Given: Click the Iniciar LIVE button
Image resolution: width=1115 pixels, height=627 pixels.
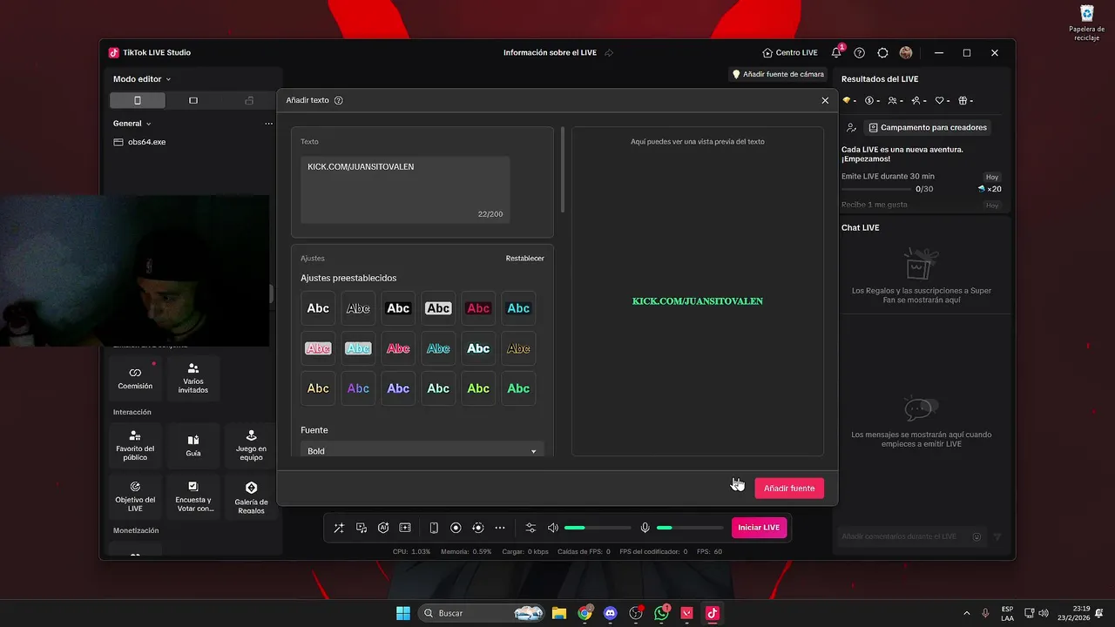Looking at the screenshot, I should click(759, 528).
